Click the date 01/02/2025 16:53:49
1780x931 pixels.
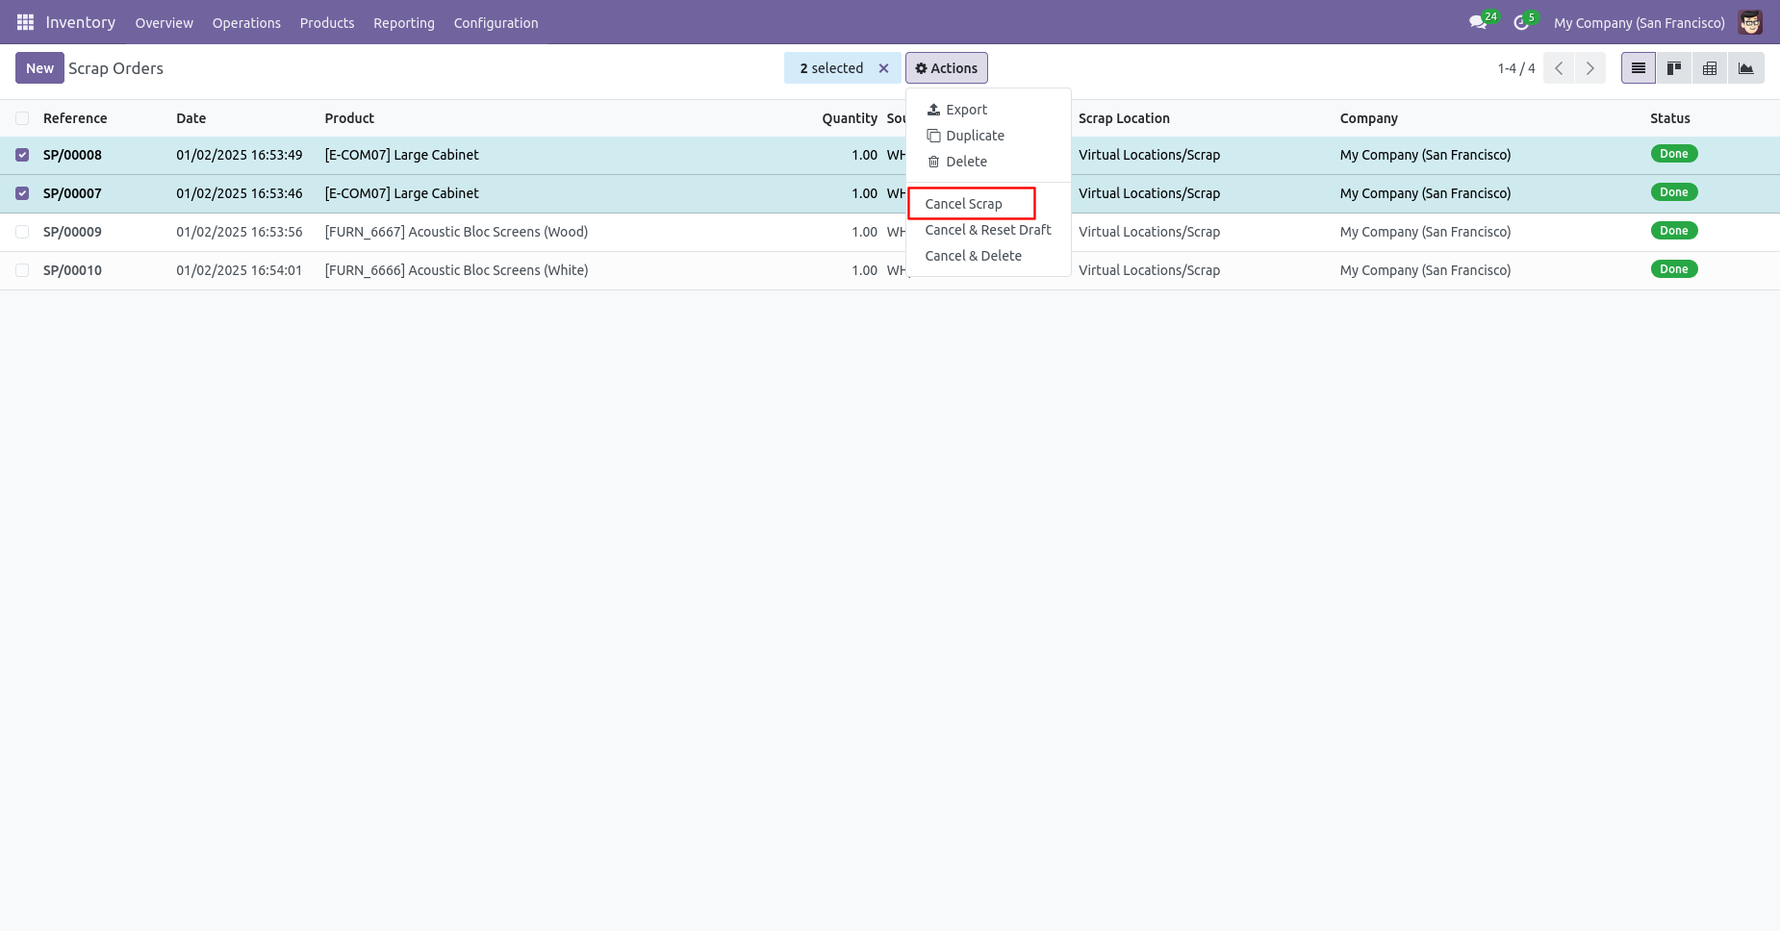click(x=239, y=155)
